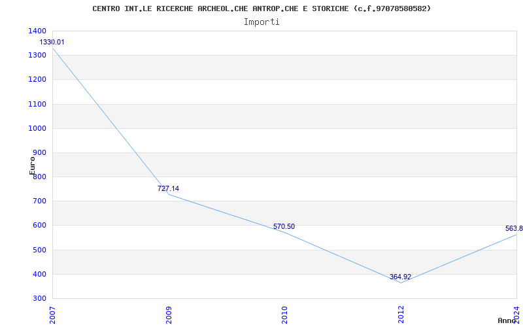Click the 2009 x-axis label
Image resolution: width=523 pixels, height=327 pixels.
[x=169, y=315]
